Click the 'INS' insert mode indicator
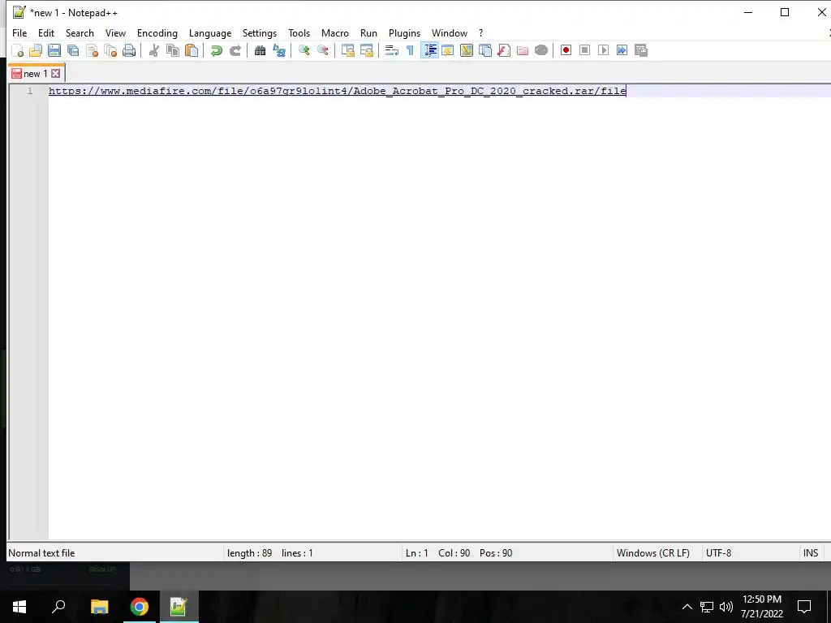 click(811, 553)
